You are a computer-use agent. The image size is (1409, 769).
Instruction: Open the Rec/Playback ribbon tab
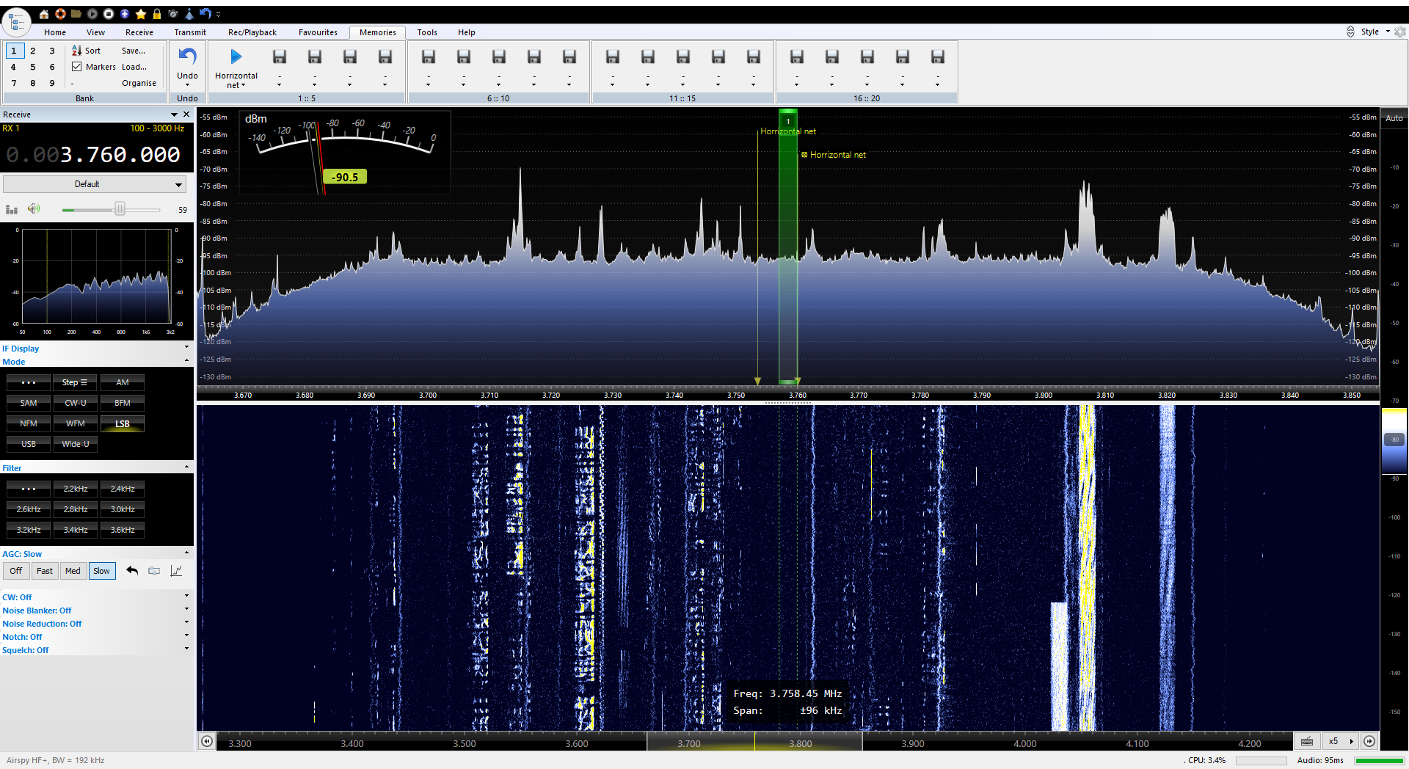click(252, 32)
